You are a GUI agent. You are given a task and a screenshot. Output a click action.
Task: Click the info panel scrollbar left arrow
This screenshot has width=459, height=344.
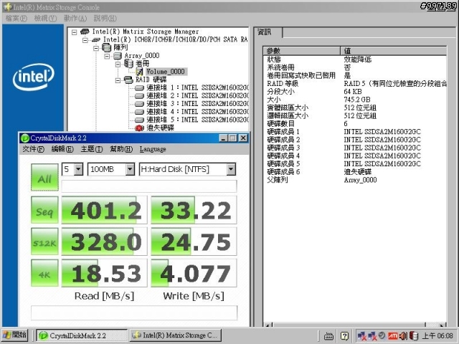(x=268, y=325)
